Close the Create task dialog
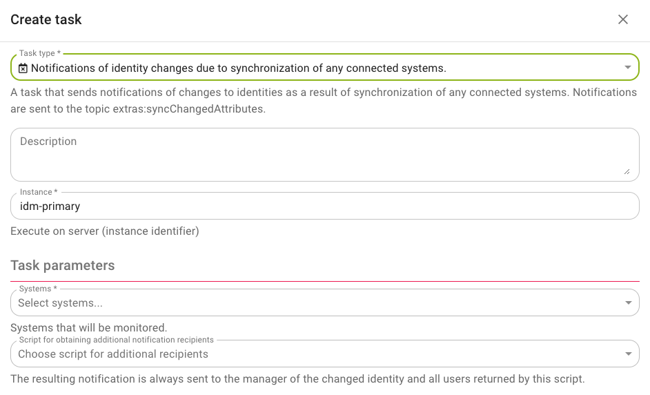Viewport: 650px width, 395px height. (x=622, y=19)
